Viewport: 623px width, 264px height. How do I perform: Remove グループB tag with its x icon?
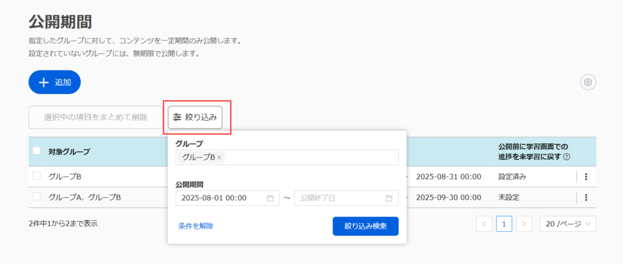(x=220, y=157)
